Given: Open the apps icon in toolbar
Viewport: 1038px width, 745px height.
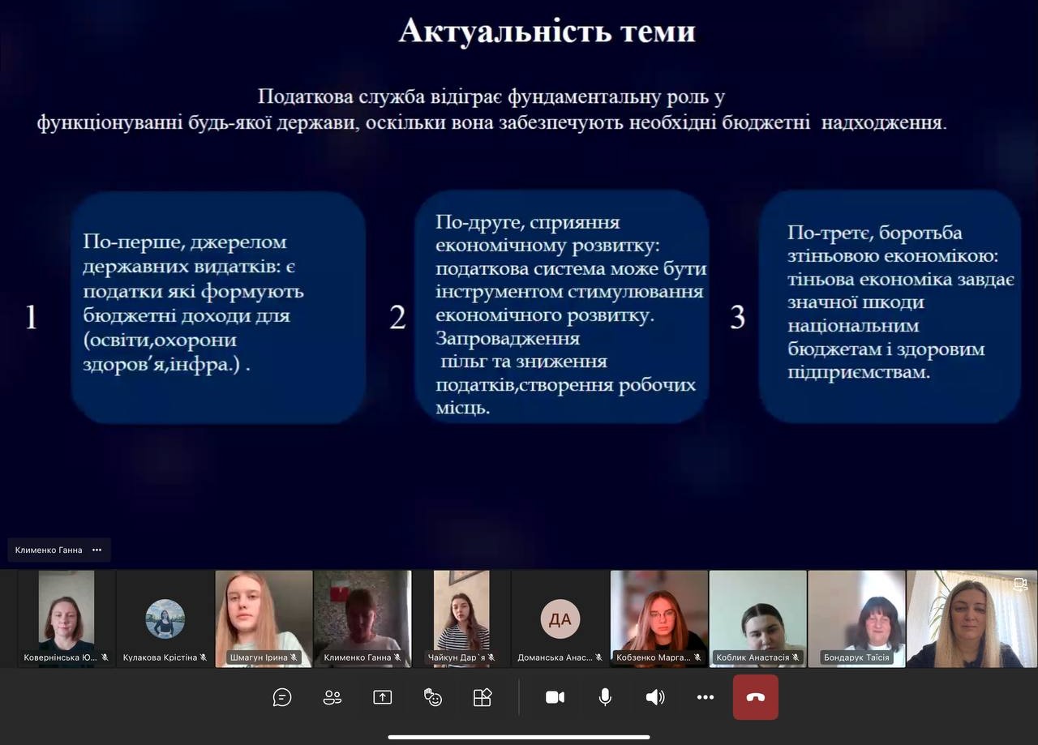Looking at the screenshot, I should coord(483,697).
